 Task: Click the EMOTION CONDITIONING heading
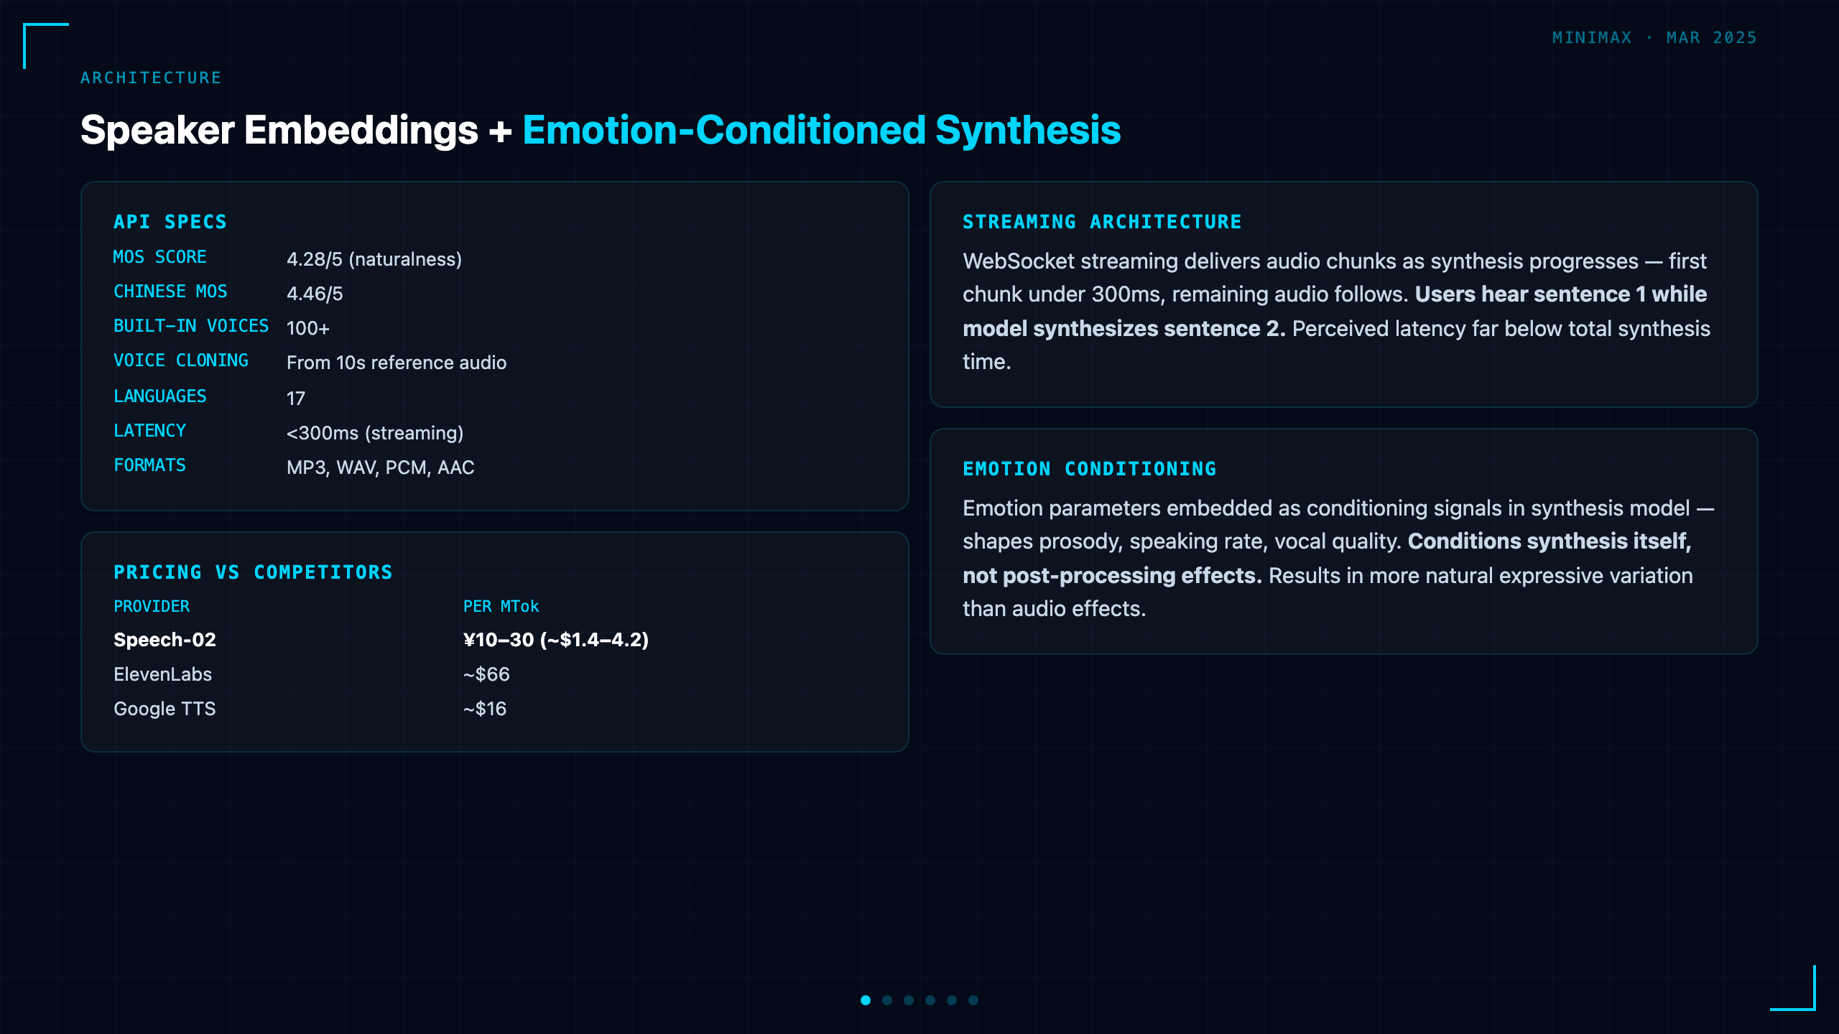pyautogui.click(x=1090, y=469)
